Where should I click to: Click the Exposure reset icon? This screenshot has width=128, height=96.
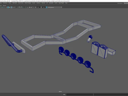(x=36, y=7)
